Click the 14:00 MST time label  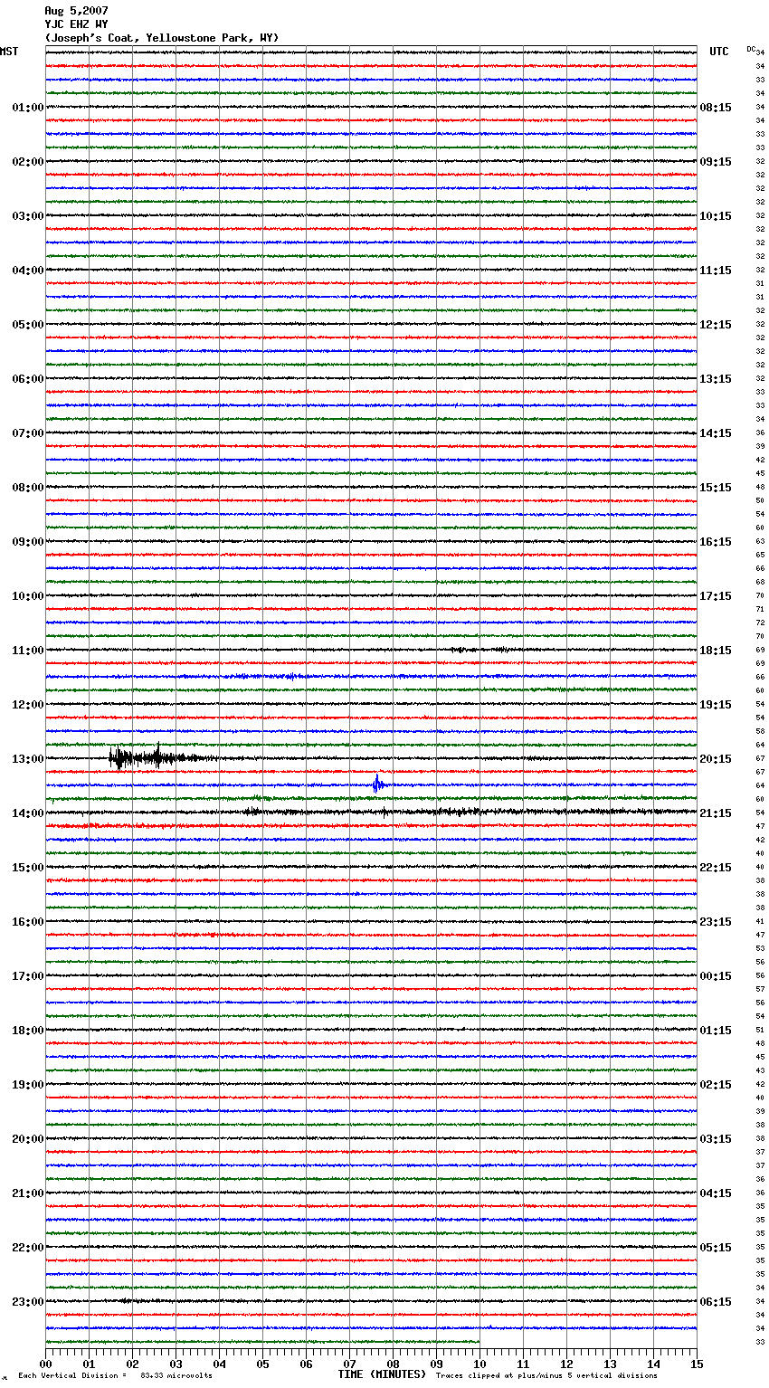28,813
